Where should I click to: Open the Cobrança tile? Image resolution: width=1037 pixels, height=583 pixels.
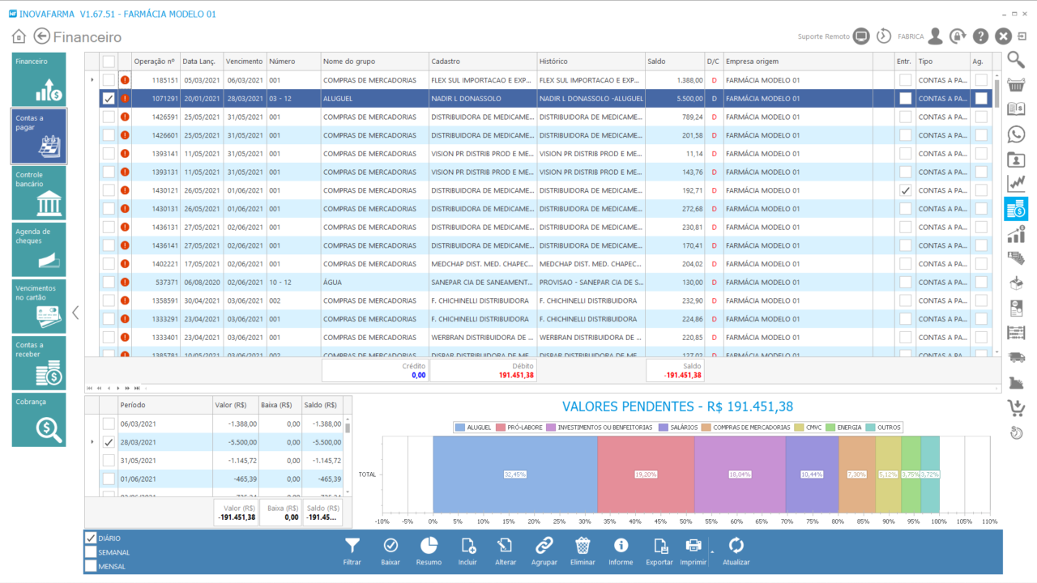[x=39, y=419]
